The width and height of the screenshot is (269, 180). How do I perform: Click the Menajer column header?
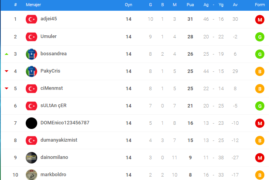click(x=33, y=5)
